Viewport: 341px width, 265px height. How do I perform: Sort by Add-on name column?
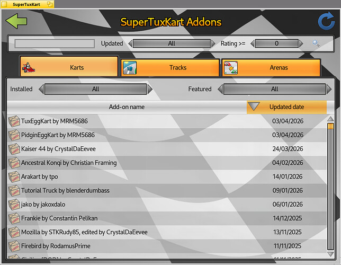coord(127,107)
